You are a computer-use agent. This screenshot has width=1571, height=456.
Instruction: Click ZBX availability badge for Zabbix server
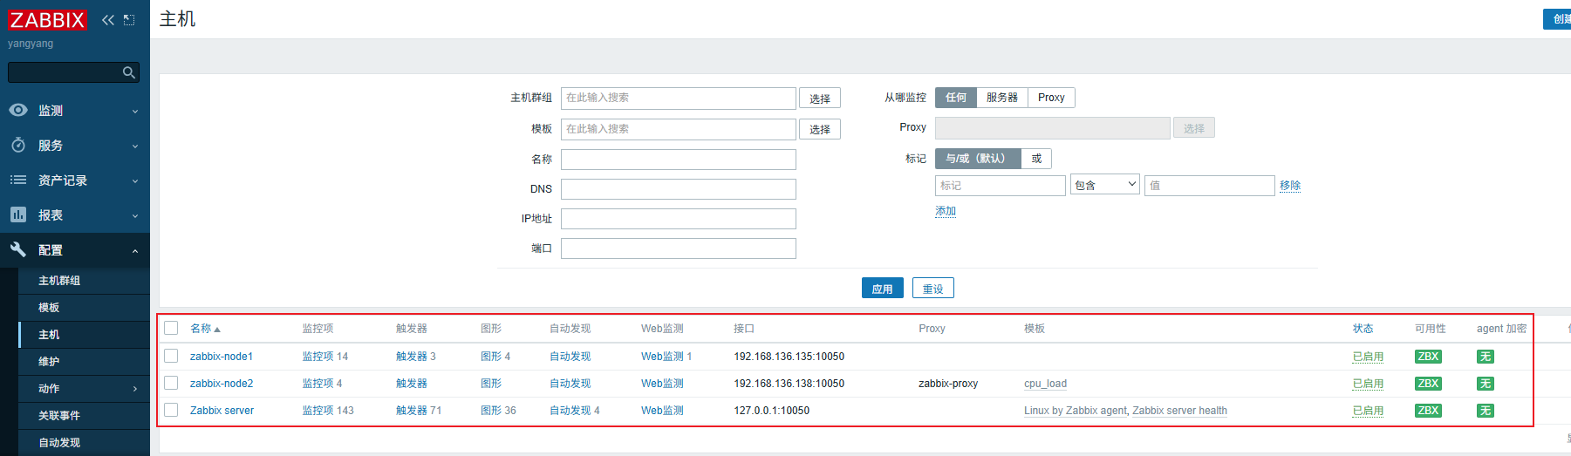click(x=1428, y=411)
